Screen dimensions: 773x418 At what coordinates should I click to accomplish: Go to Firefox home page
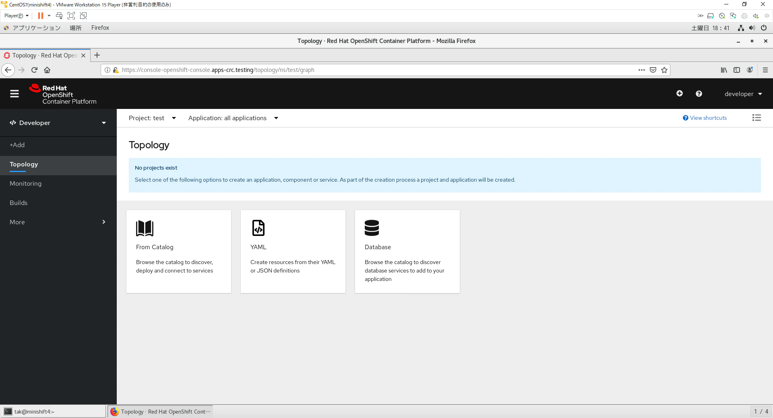(47, 70)
